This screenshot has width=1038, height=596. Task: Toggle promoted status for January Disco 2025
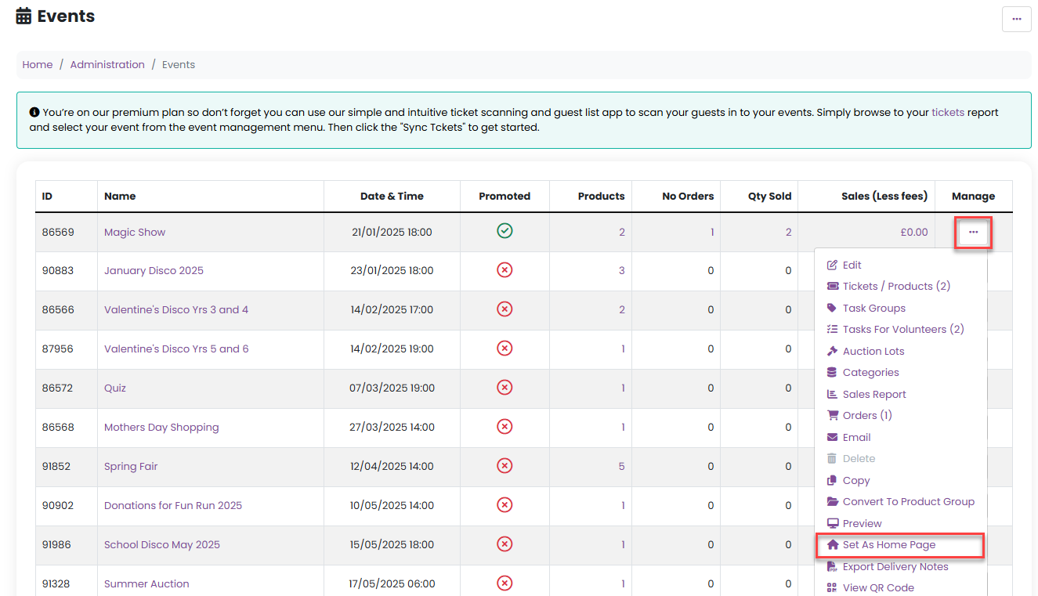[x=505, y=270]
